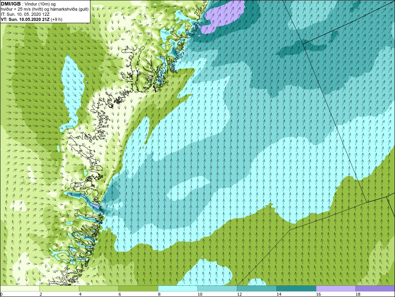Click the legend scale number 14

point(278,295)
